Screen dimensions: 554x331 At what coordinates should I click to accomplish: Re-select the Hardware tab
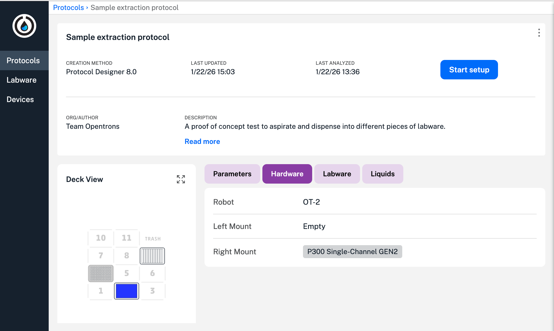287,174
